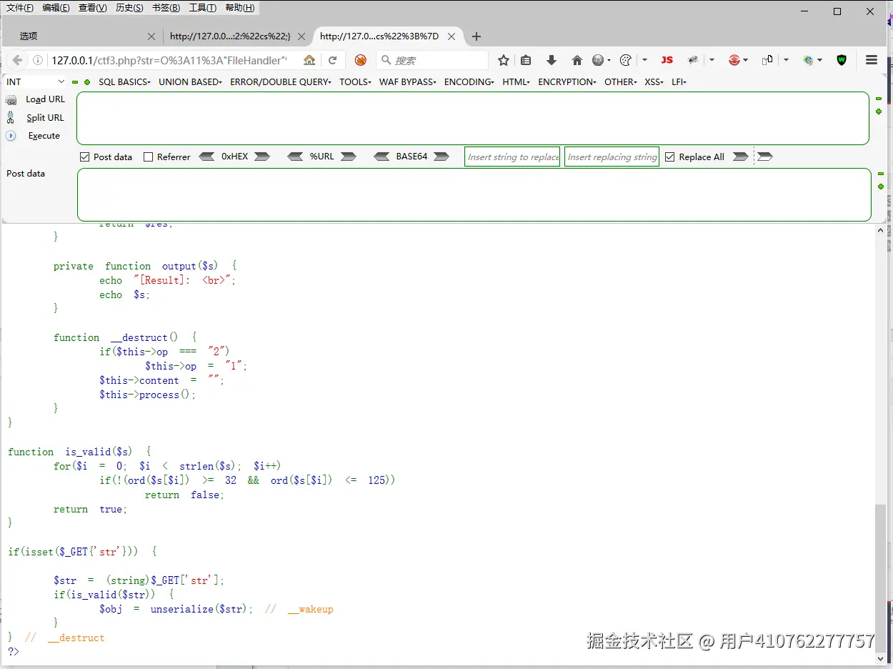Click the Load URL icon
Screen dimensions: 893x669
[x=12, y=99]
